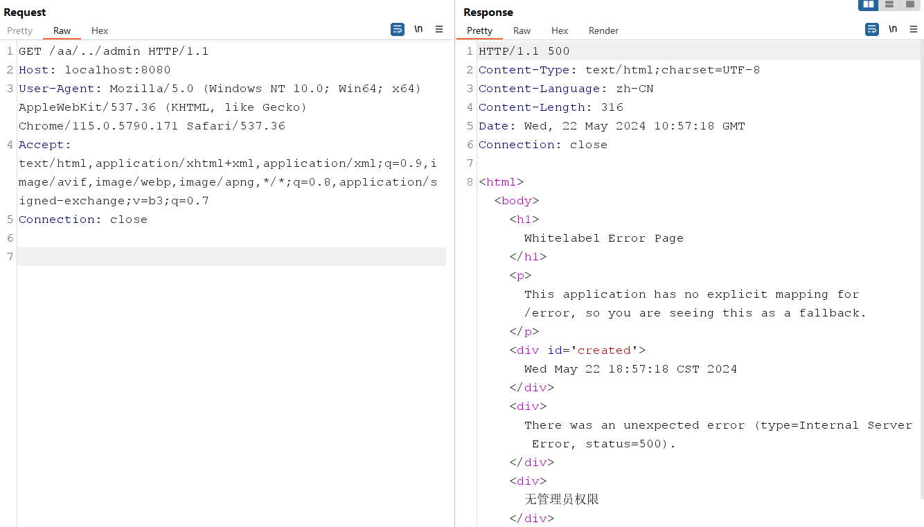Click the User-Agent header name
Viewport: 924px width, 527px height.
coord(56,89)
